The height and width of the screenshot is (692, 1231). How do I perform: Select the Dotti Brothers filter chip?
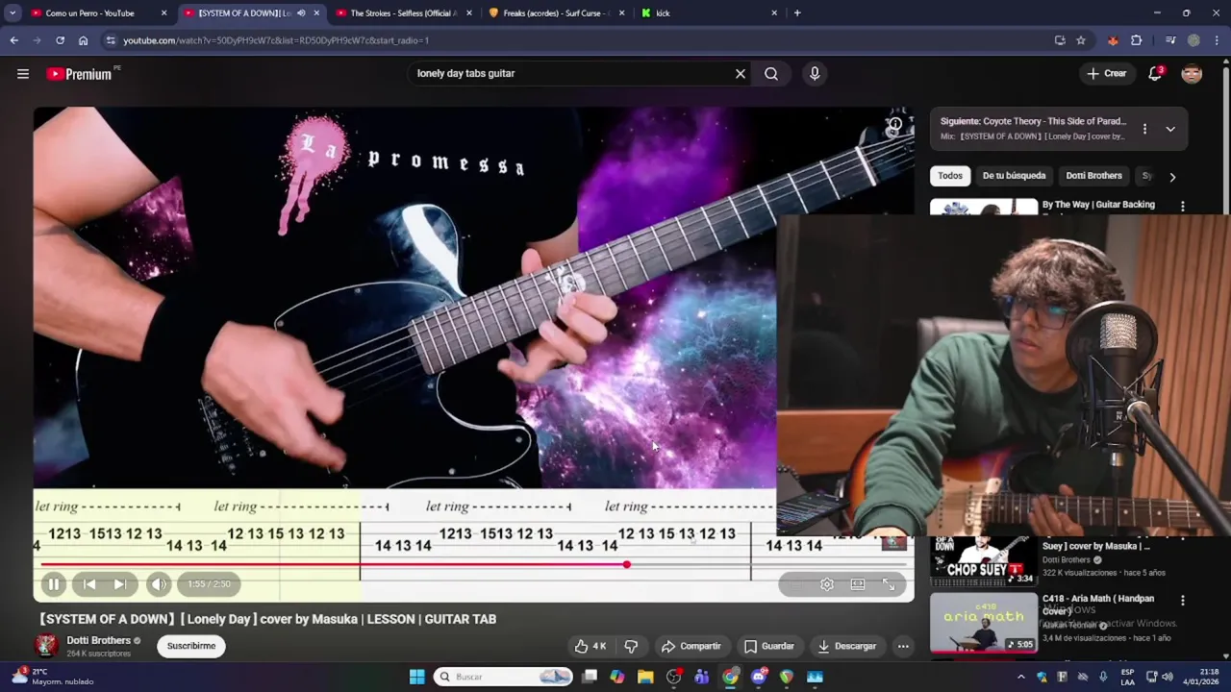coord(1093,176)
